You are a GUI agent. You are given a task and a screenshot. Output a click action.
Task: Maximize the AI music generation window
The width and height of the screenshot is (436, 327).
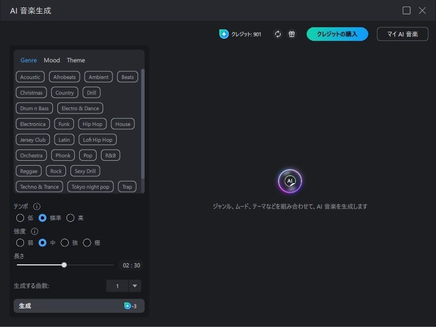[x=407, y=10]
